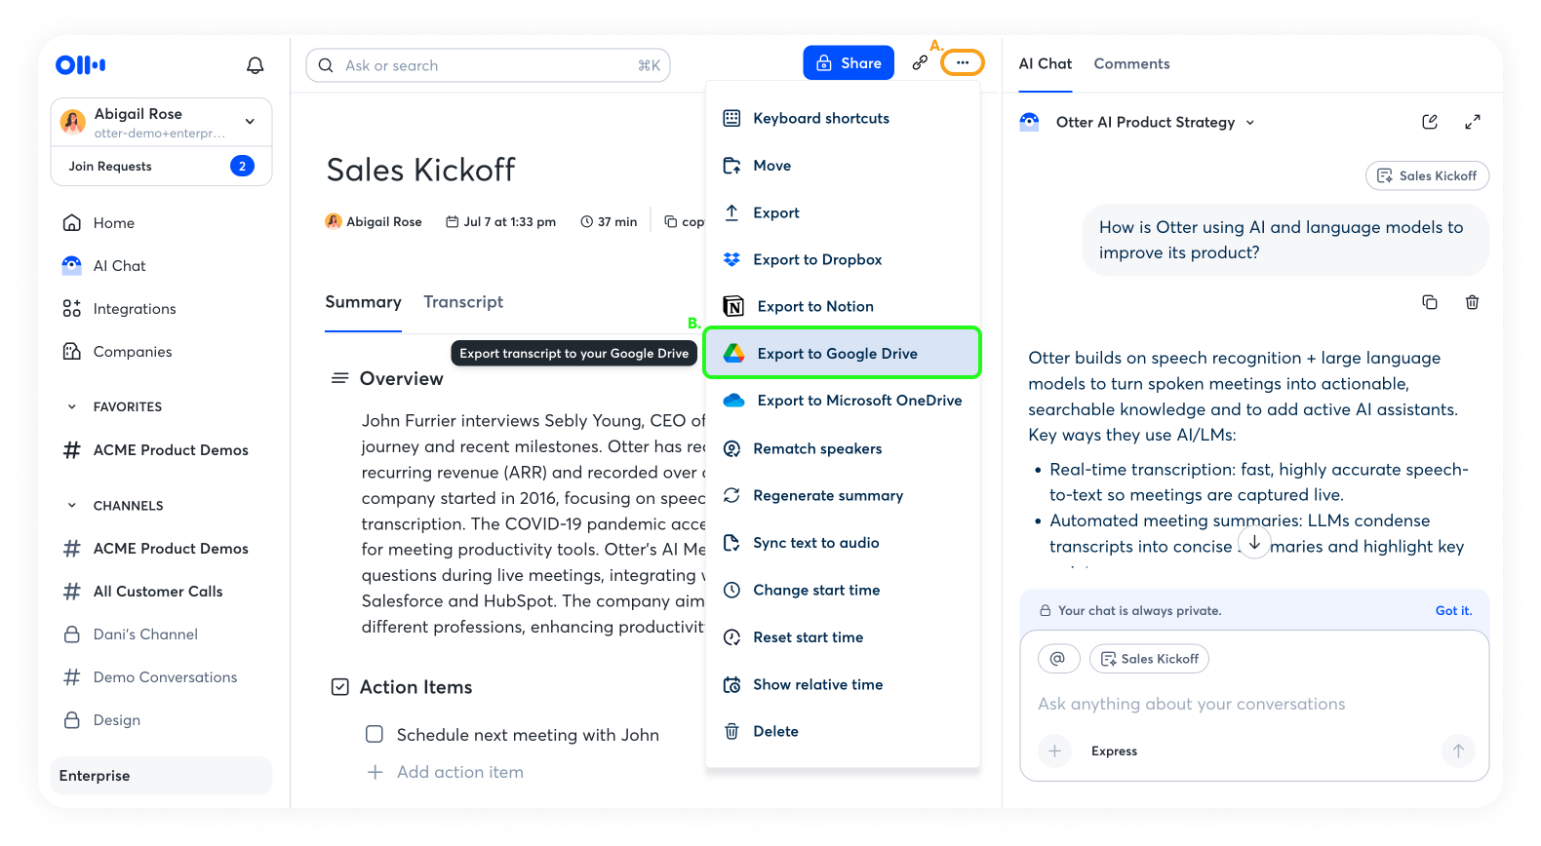The width and height of the screenshot is (1541, 846).
Task: Open the Comments tab
Action: point(1131,63)
